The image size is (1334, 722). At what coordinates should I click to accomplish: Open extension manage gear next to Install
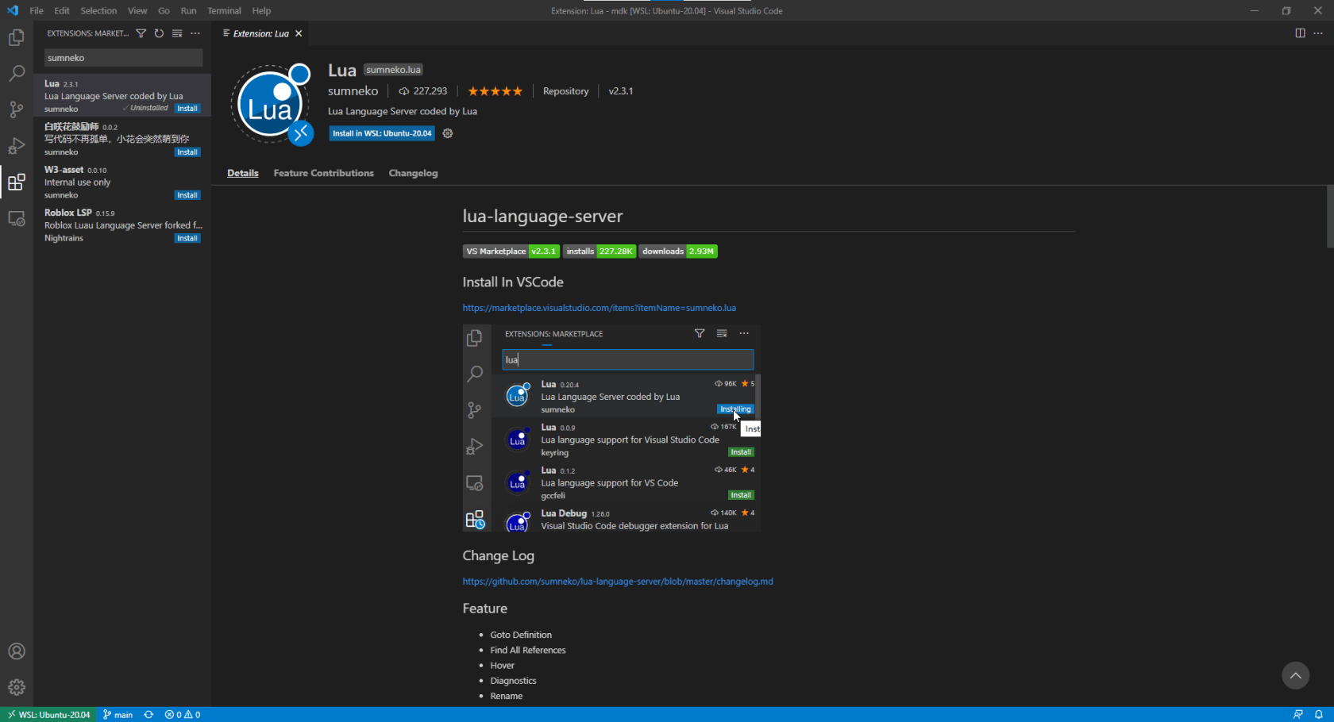point(448,133)
